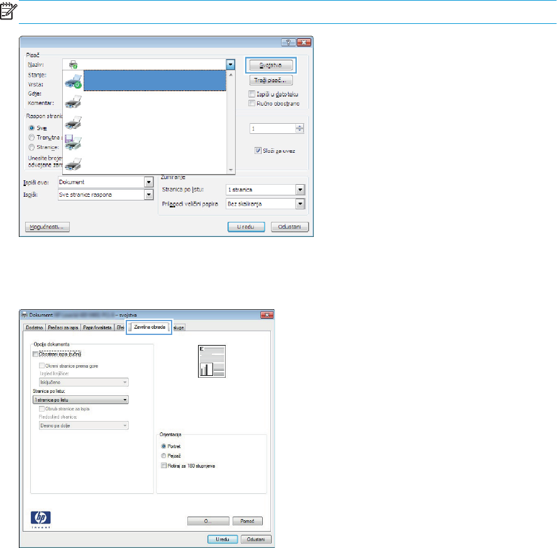Open the Usluge tab

coord(179,327)
